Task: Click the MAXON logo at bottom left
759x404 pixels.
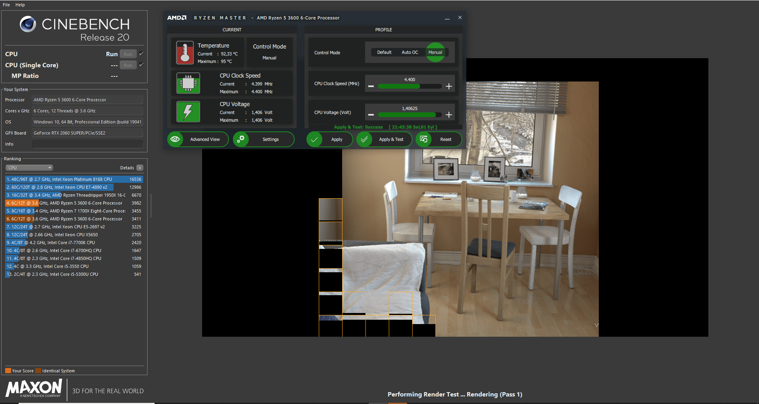Action: tap(34, 388)
